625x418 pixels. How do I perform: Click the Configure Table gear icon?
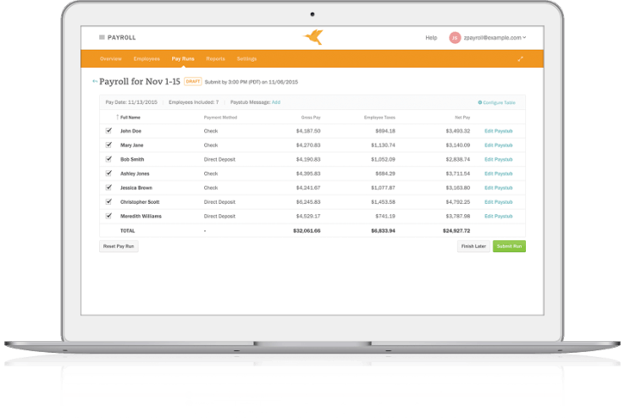click(x=480, y=102)
